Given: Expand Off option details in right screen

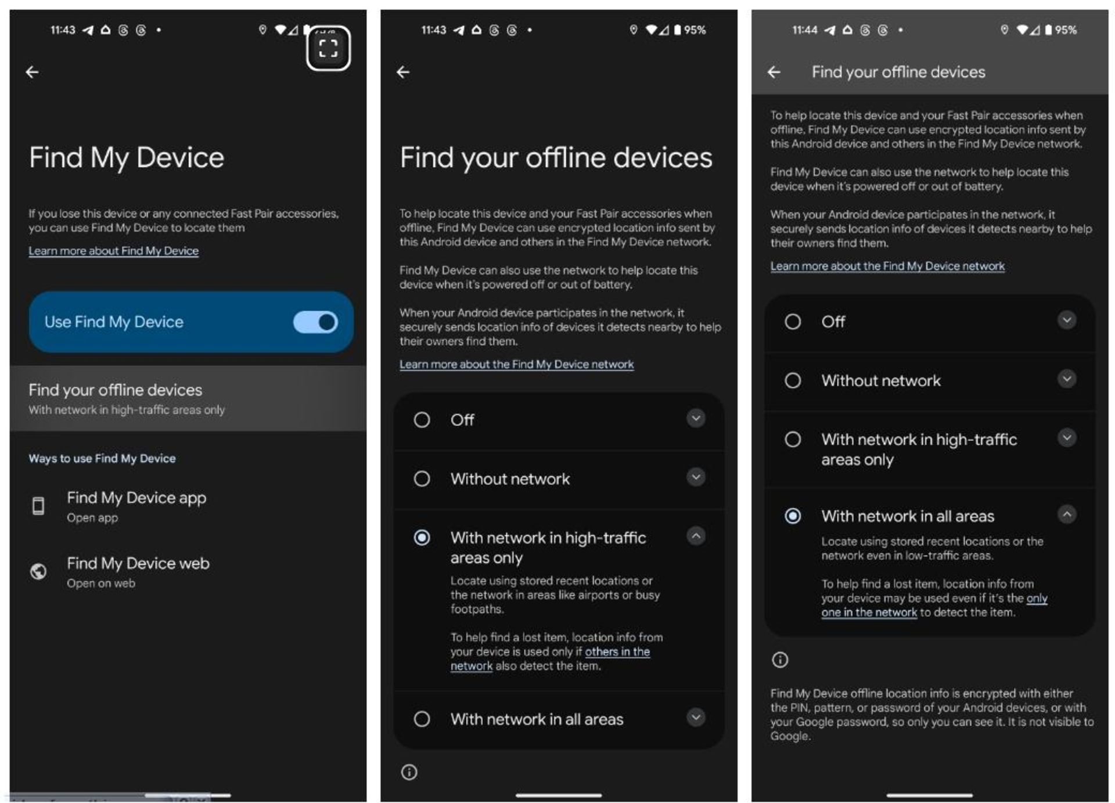Looking at the screenshot, I should (x=1067, y=320).
